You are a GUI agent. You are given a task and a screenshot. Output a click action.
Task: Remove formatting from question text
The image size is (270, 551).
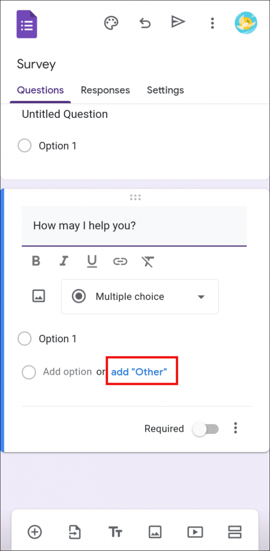pos(148,261)
